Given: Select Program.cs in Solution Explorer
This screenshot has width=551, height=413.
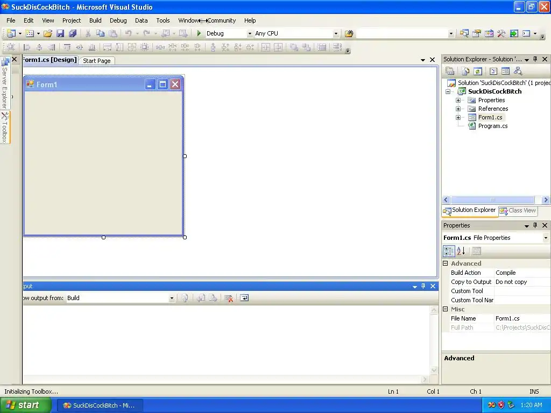Looking at the screenshot, I should (x=493, y=126).
